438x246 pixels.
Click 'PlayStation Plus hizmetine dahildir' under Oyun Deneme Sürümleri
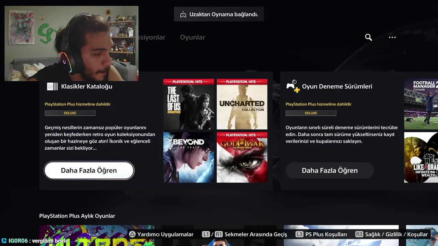(319, 104)
